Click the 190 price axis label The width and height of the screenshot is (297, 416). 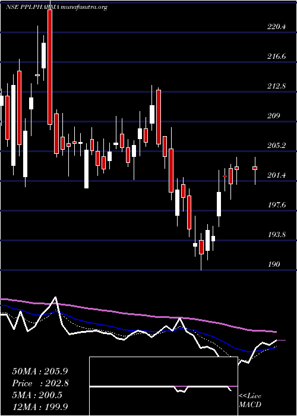click(274, 264)
